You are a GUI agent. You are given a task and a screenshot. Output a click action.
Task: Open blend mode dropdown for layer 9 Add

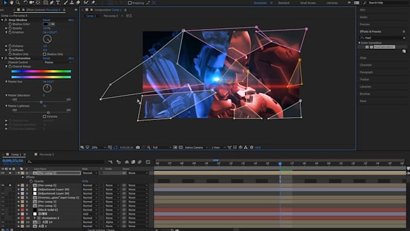click(90, 214)
